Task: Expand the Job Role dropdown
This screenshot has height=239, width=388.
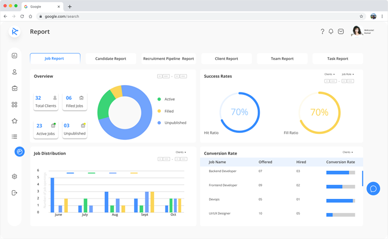Action: (x=348, y=74)
